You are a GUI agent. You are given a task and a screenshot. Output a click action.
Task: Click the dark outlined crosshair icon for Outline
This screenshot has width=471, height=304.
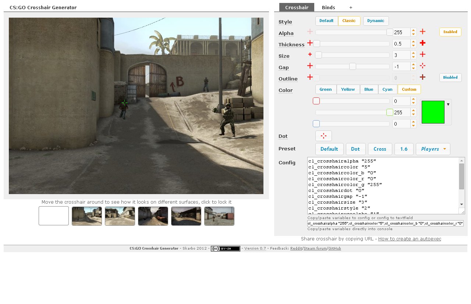pos(423,77)
